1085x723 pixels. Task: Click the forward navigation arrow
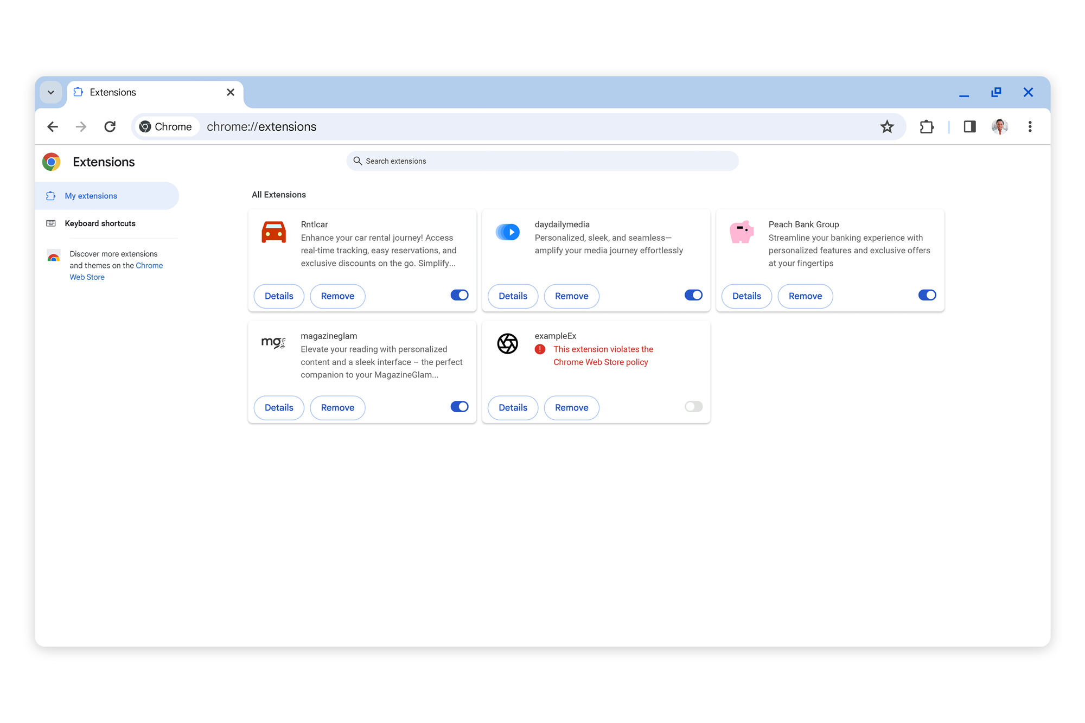click(x=81, y=126)
